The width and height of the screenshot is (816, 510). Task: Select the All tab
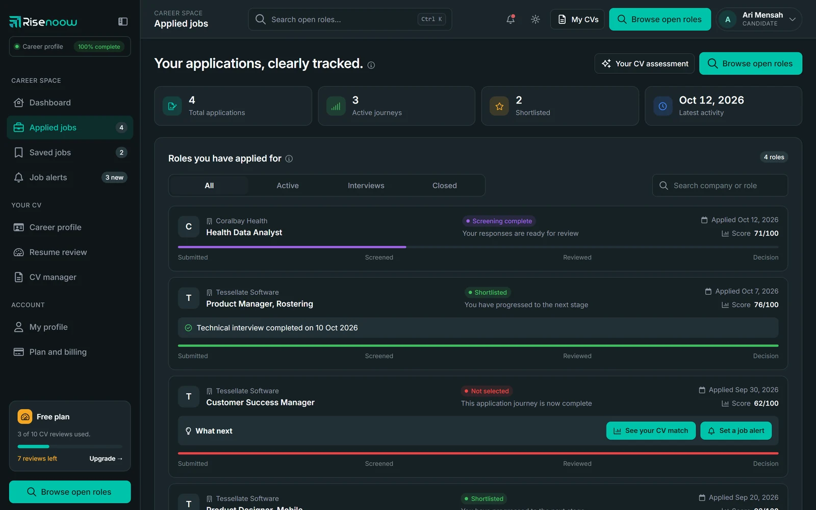209,186
